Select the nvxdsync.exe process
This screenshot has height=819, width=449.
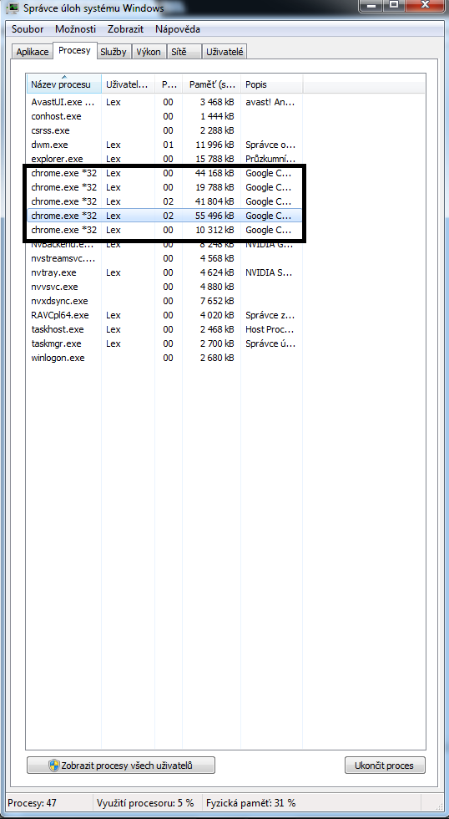tap(164, 301)
